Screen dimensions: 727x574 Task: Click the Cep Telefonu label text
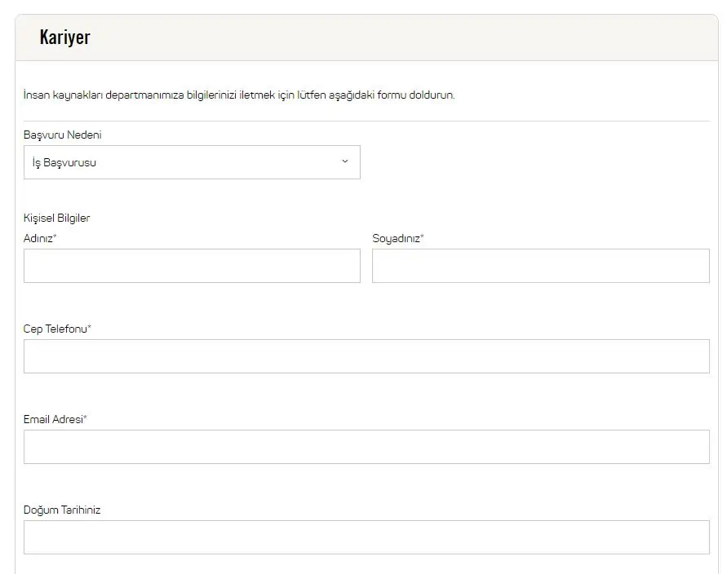55,329
